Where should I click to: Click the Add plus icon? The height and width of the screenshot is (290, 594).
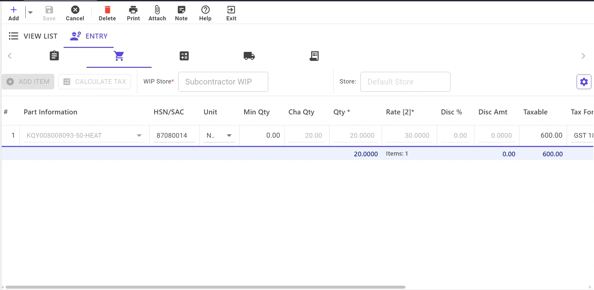pyautogui.click(x=14, y=10)
